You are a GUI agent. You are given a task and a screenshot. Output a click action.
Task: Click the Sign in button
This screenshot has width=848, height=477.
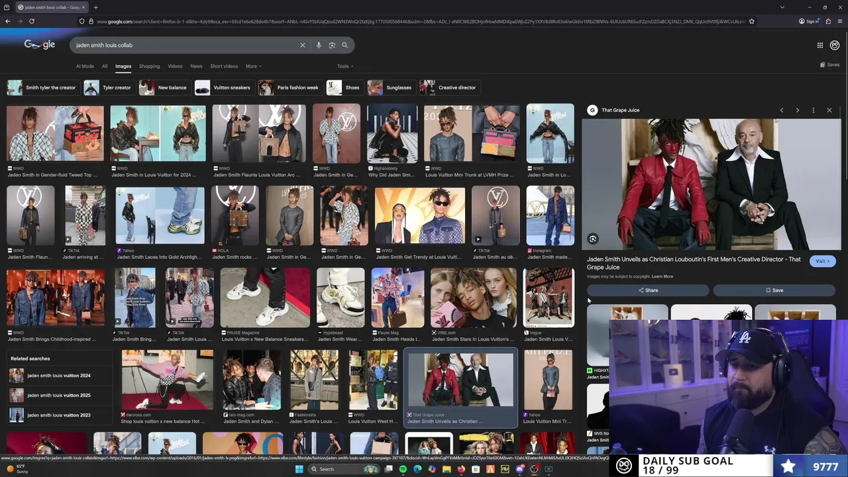[809, 21]
